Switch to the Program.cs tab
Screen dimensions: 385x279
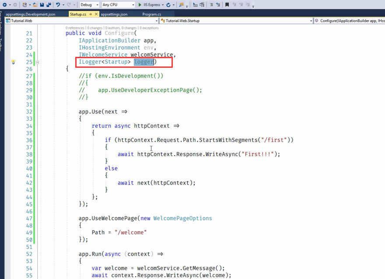[151, 14]
